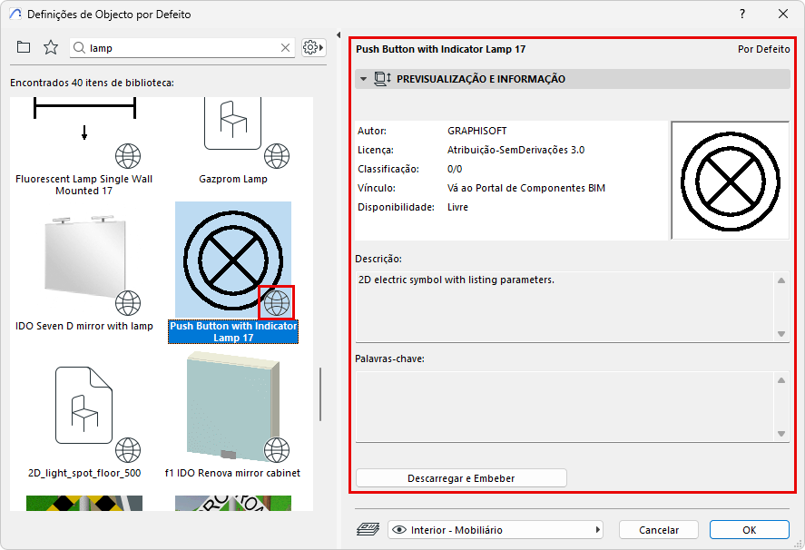
Task: Select f1 IDO Renova mirror cabinet
Action: coord(232,415)
